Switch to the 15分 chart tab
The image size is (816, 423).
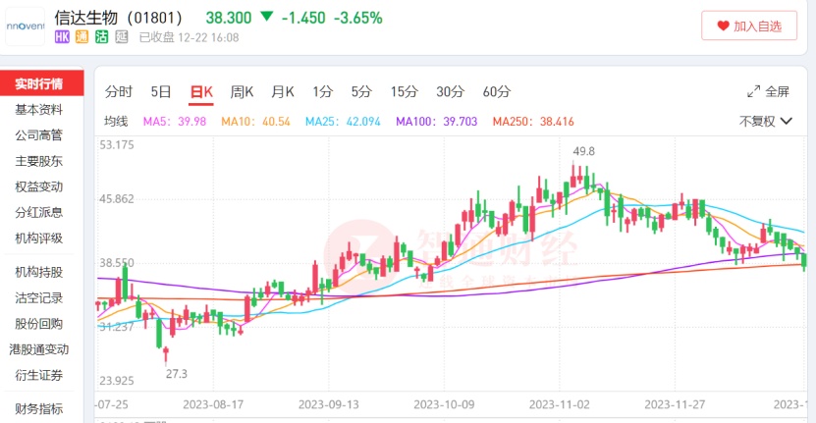point(405,91)
